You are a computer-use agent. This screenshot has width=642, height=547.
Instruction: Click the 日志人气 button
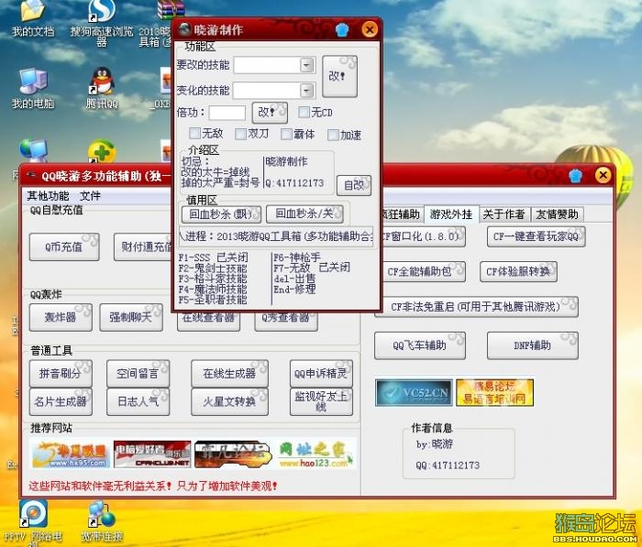click(x=138, y=401)
